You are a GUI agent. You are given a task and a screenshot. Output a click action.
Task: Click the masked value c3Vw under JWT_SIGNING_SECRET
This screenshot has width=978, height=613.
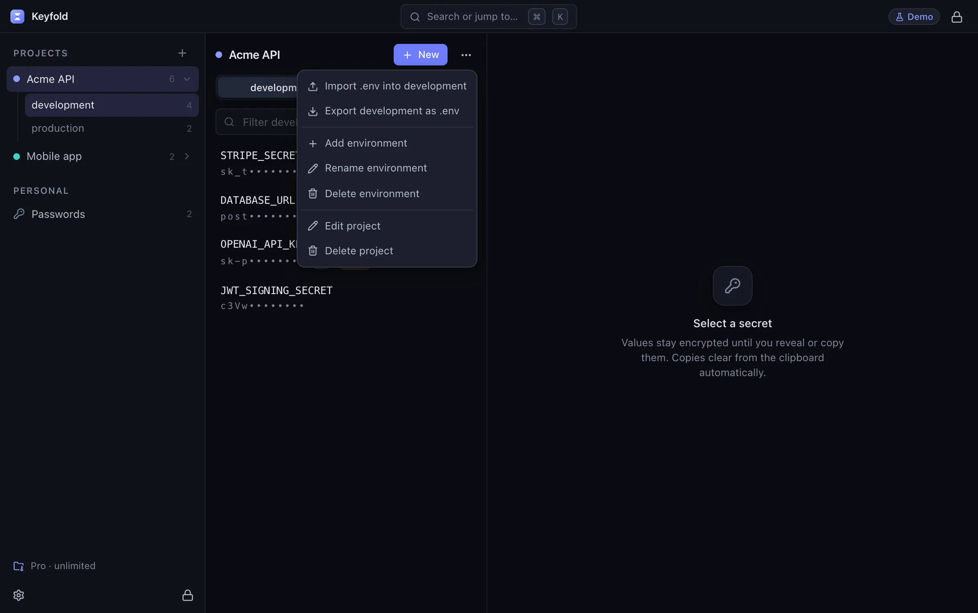click(262, 306)
